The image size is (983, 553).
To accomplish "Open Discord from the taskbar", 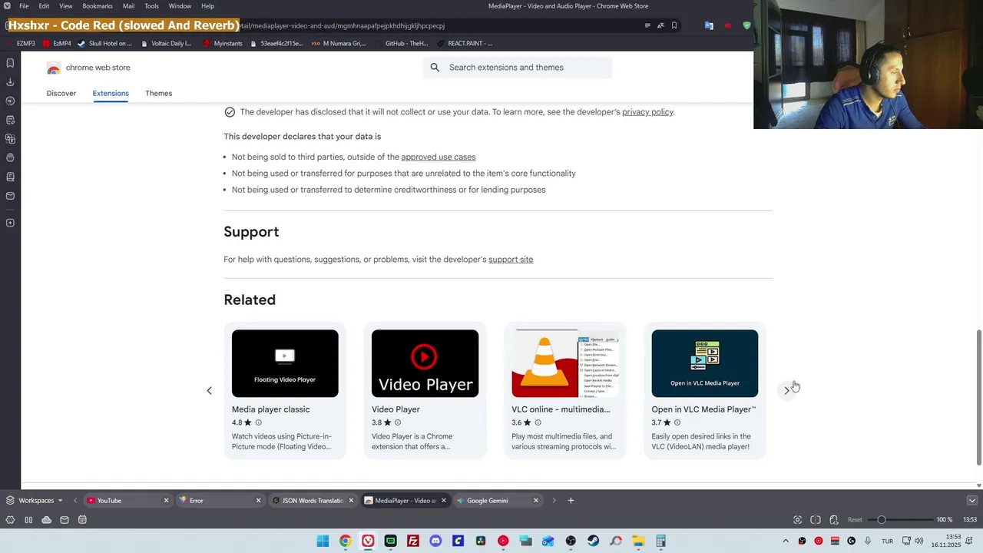I will [435, 541].
